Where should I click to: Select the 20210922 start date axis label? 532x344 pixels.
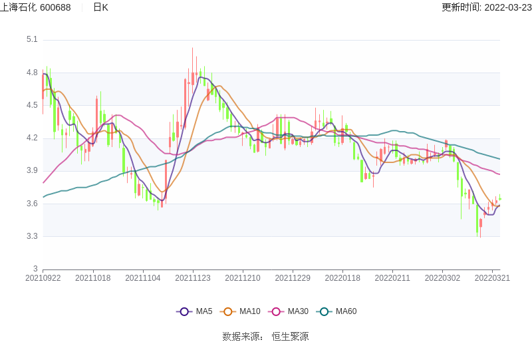point(43,278)
